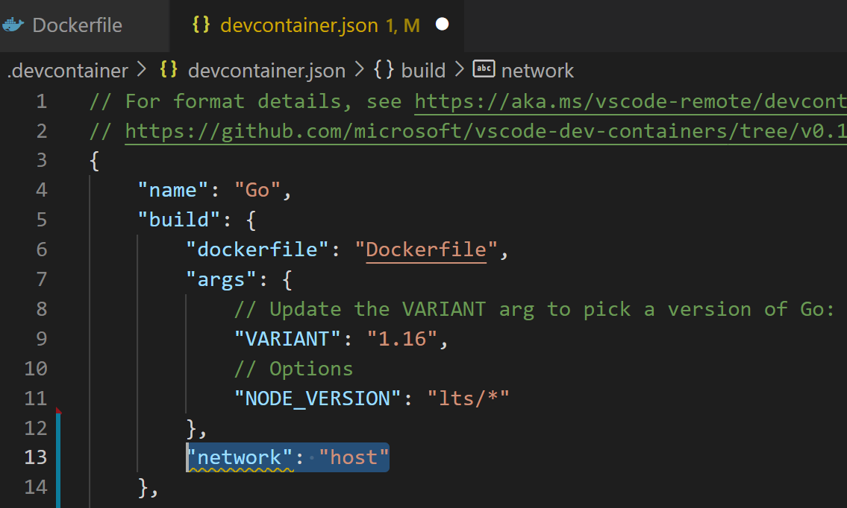Click the JSON file icon in the breadcrumb

(169, 69)
